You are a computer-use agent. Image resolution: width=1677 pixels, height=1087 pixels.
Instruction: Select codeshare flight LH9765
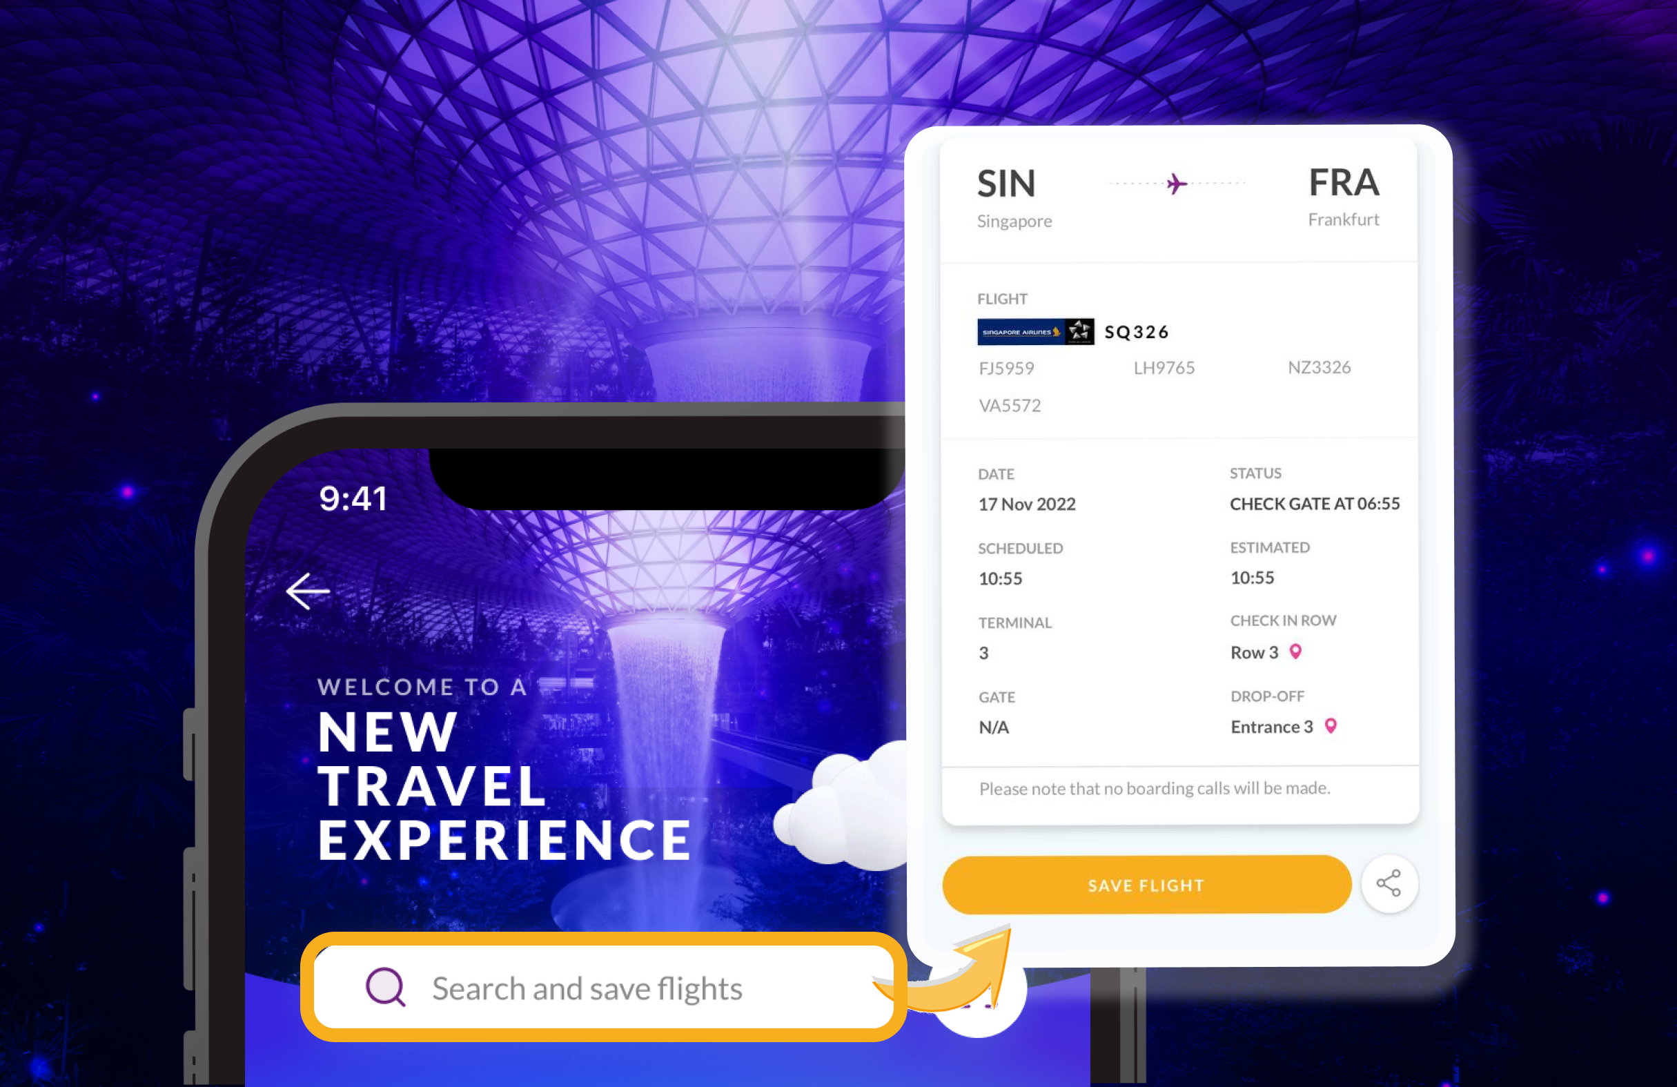tap(1164, 368)
